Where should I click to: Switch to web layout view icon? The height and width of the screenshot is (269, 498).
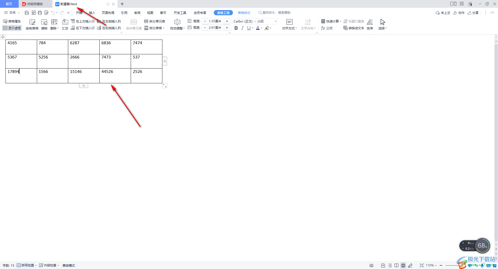[x=403, y=265]
